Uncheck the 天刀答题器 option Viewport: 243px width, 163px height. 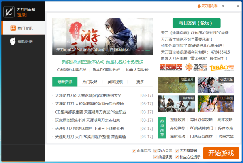(x=177, y=151)
